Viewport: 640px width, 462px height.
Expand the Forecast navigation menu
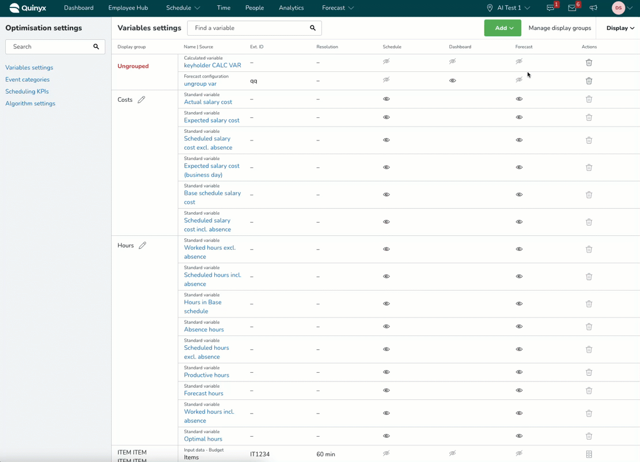pos(338,7)
